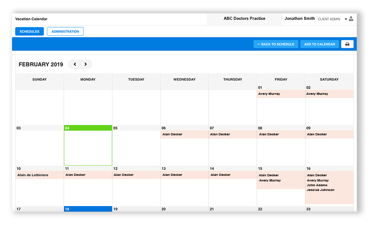Select Alan Decker entry on February 08
The image size is (371, 225).
click(x=281, y=134)
